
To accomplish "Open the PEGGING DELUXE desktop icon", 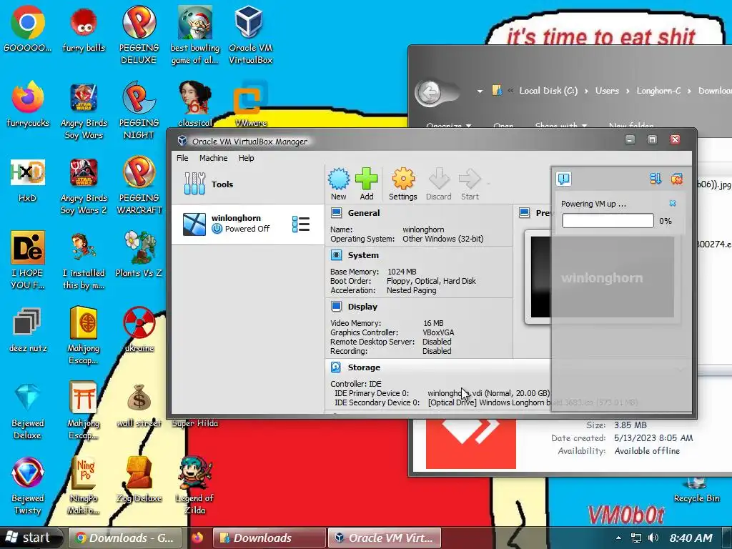I will pos(139,35).
